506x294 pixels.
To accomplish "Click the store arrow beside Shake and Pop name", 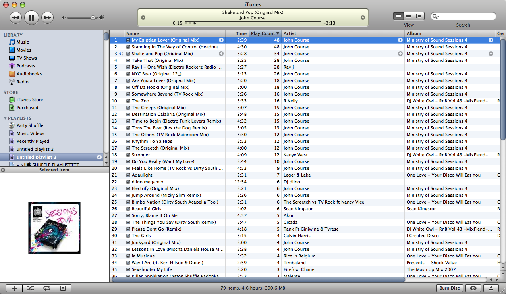I will point(221,54).
